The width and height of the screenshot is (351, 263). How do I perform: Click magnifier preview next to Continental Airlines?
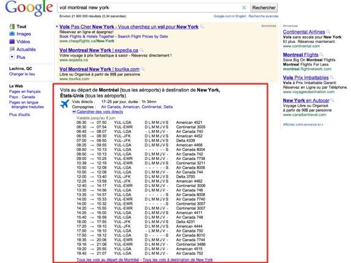(x=328, y=32)
